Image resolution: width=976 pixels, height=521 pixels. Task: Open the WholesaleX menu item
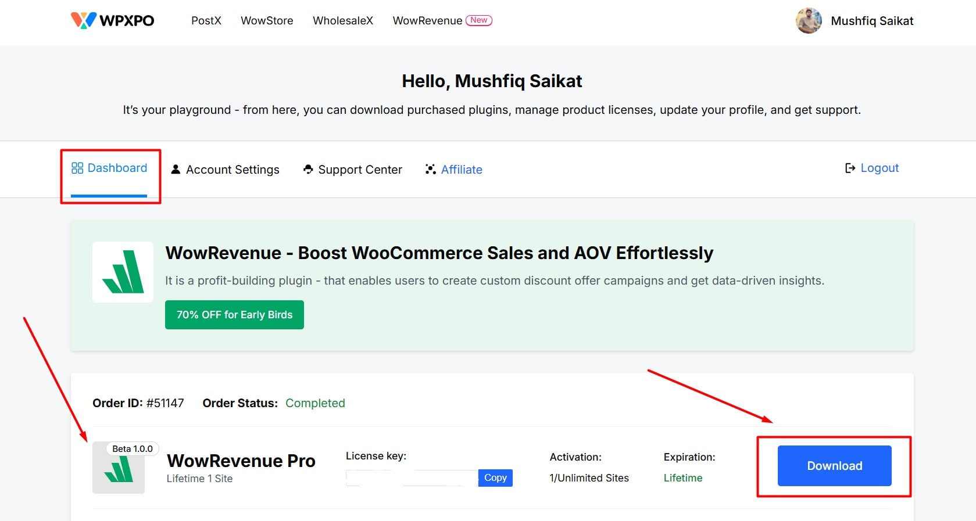[343, 20]
